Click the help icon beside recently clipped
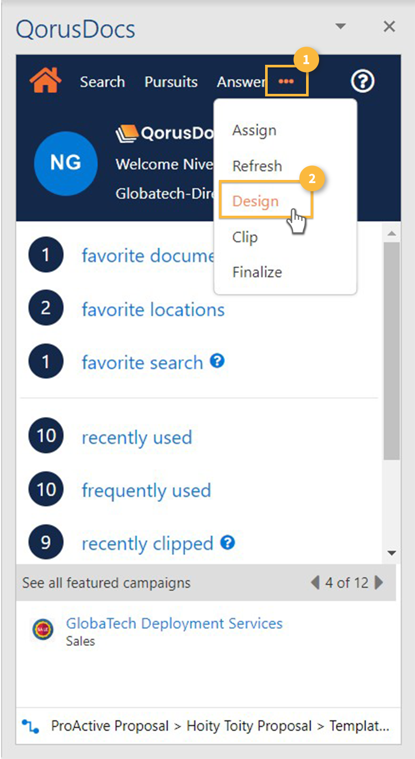The height and width of the screenshot is (759, 415). [228, 542]
